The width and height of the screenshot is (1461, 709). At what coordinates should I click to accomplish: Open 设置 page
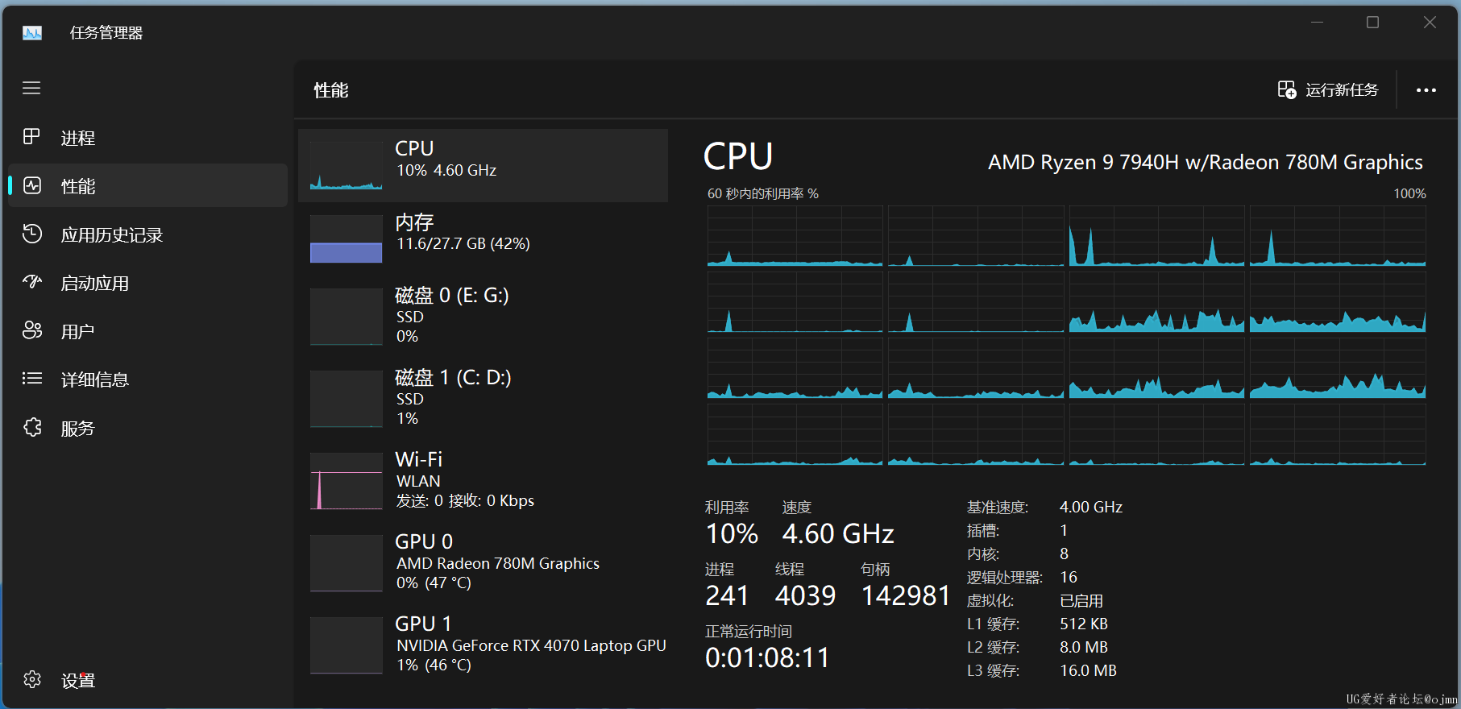147,680
